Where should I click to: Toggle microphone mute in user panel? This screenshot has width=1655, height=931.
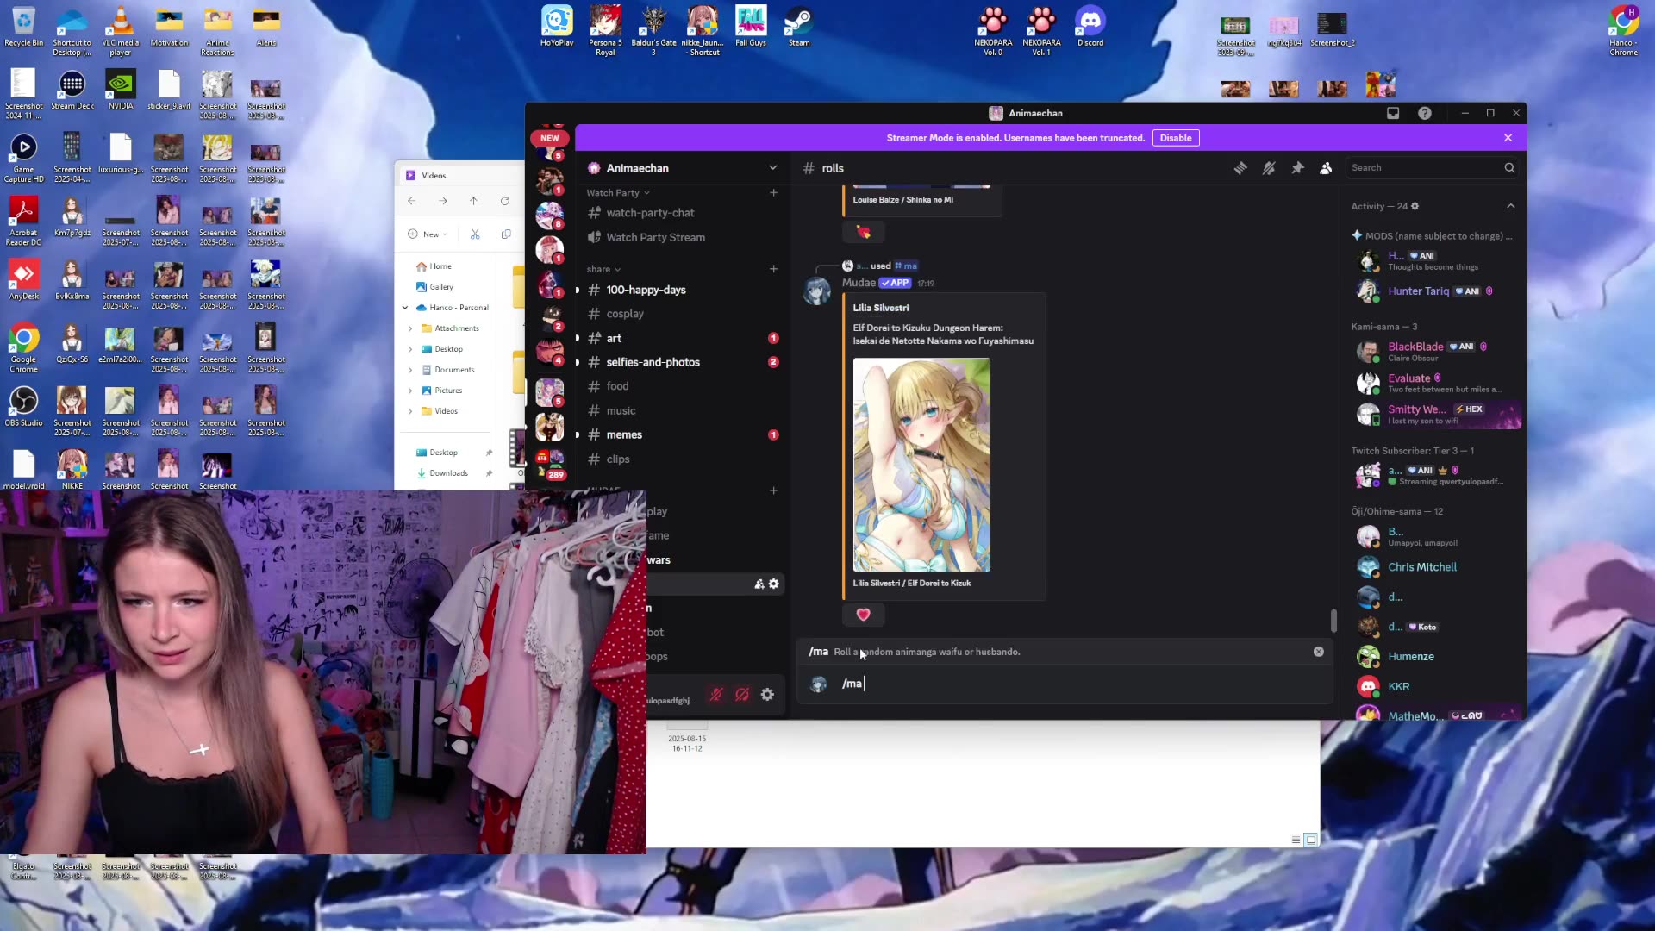pyautogui.click(x=715, y=695)
